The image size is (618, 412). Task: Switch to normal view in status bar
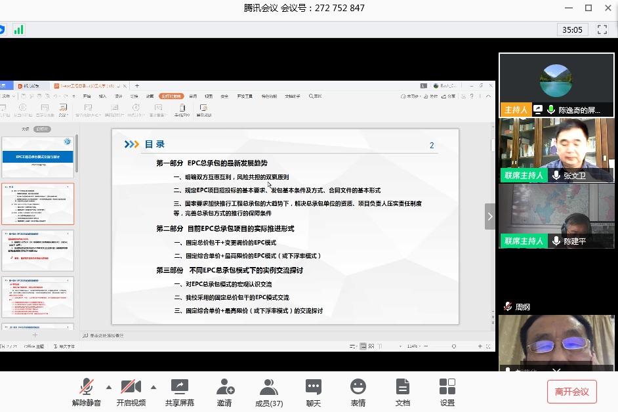pyautogui.click(x=363, y=346)
